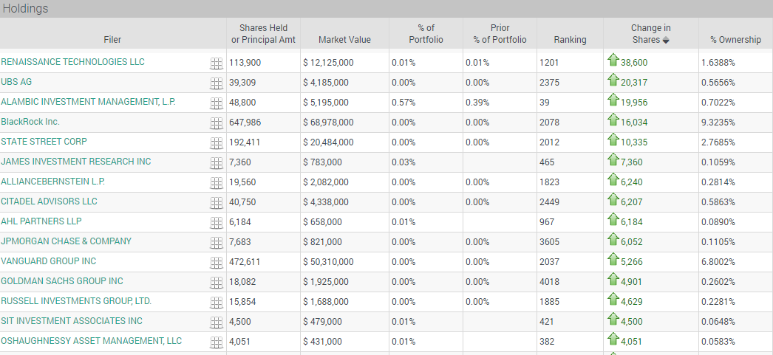
Task: Open UBS AG filer link
Action: coord(16,82)
